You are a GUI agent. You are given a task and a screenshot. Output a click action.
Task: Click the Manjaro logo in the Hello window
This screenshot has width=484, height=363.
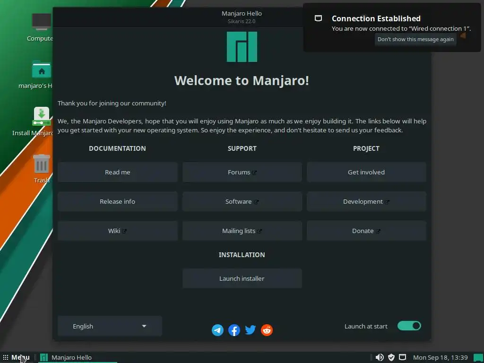pyautogui.click(x=242, y=47)
